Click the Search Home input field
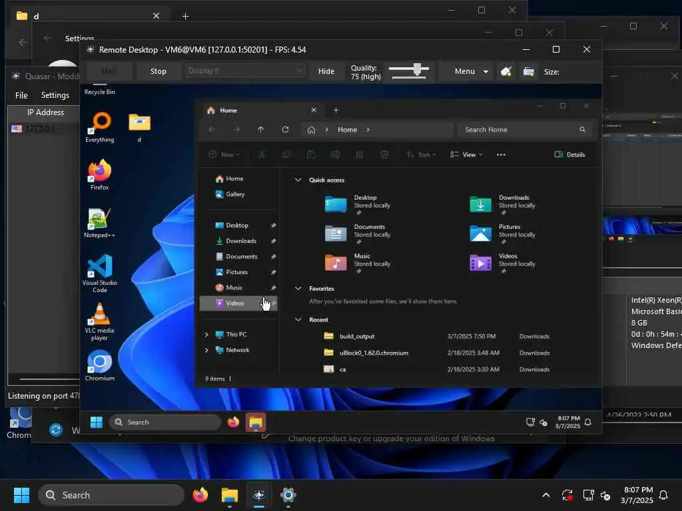Screen dimensions: 682x511 (x=525, y=130)
